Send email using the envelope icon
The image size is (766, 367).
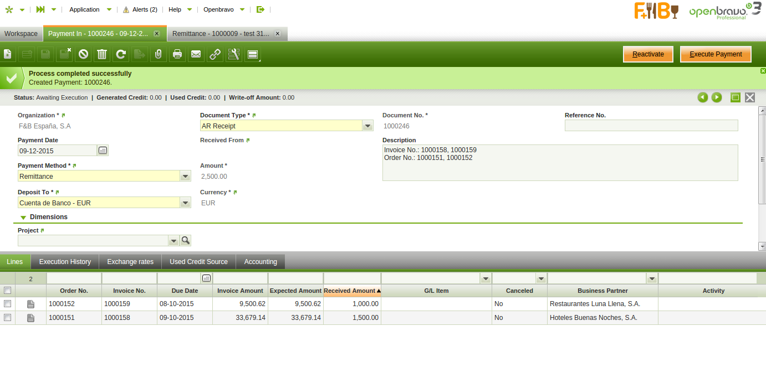point(196,54)
